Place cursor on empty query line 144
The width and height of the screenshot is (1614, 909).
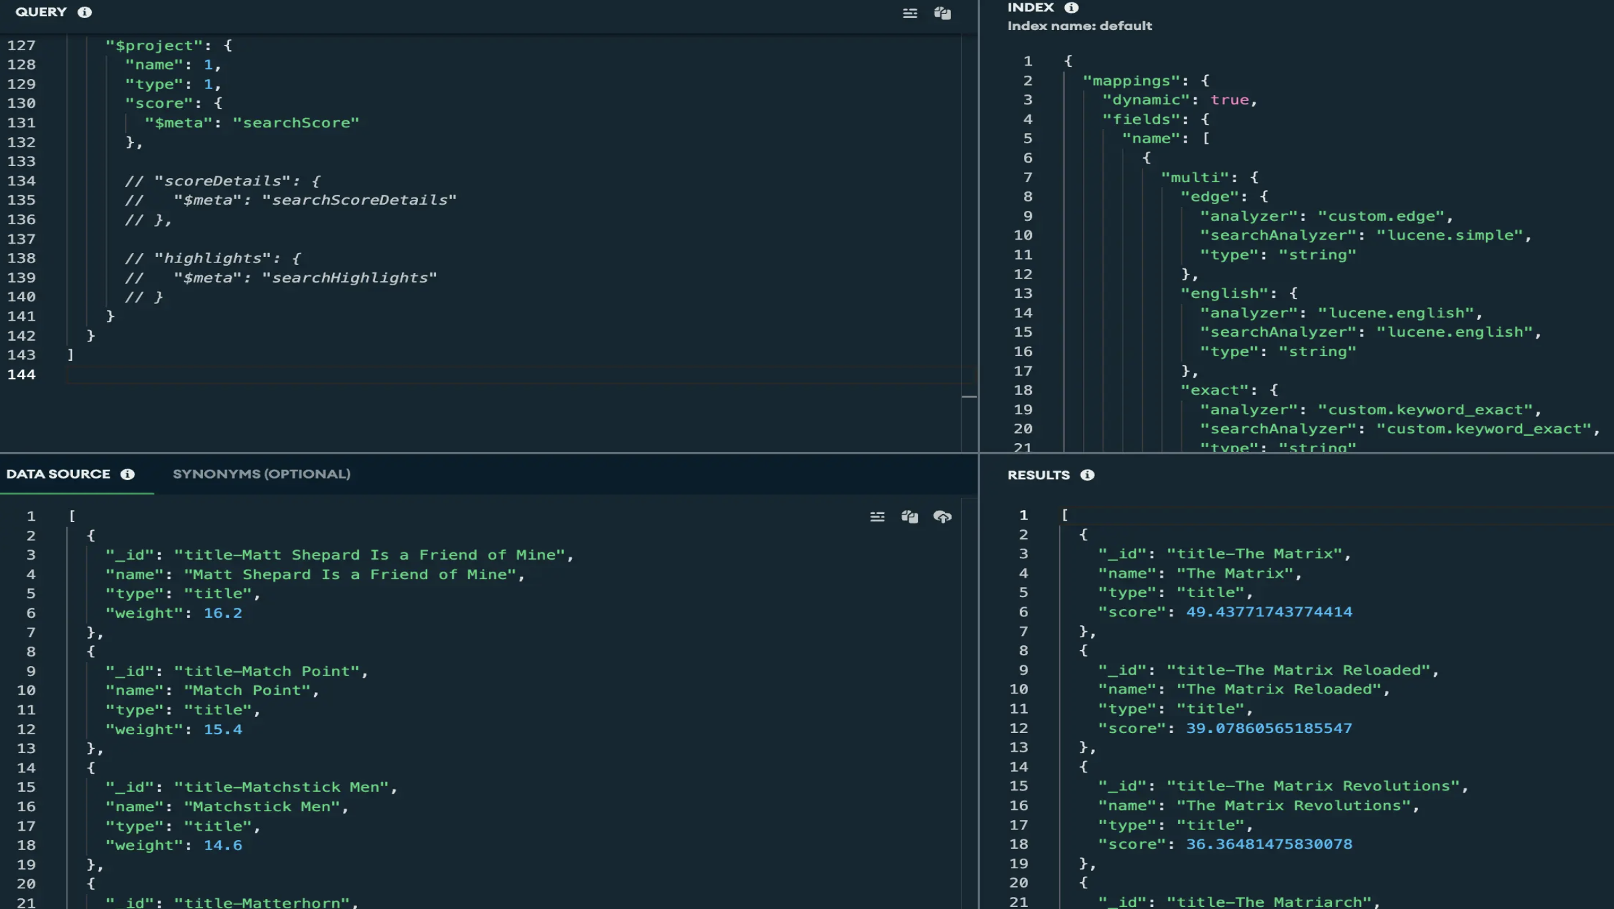469,374
